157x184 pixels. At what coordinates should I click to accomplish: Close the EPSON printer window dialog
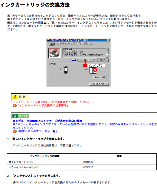point(108,40)
